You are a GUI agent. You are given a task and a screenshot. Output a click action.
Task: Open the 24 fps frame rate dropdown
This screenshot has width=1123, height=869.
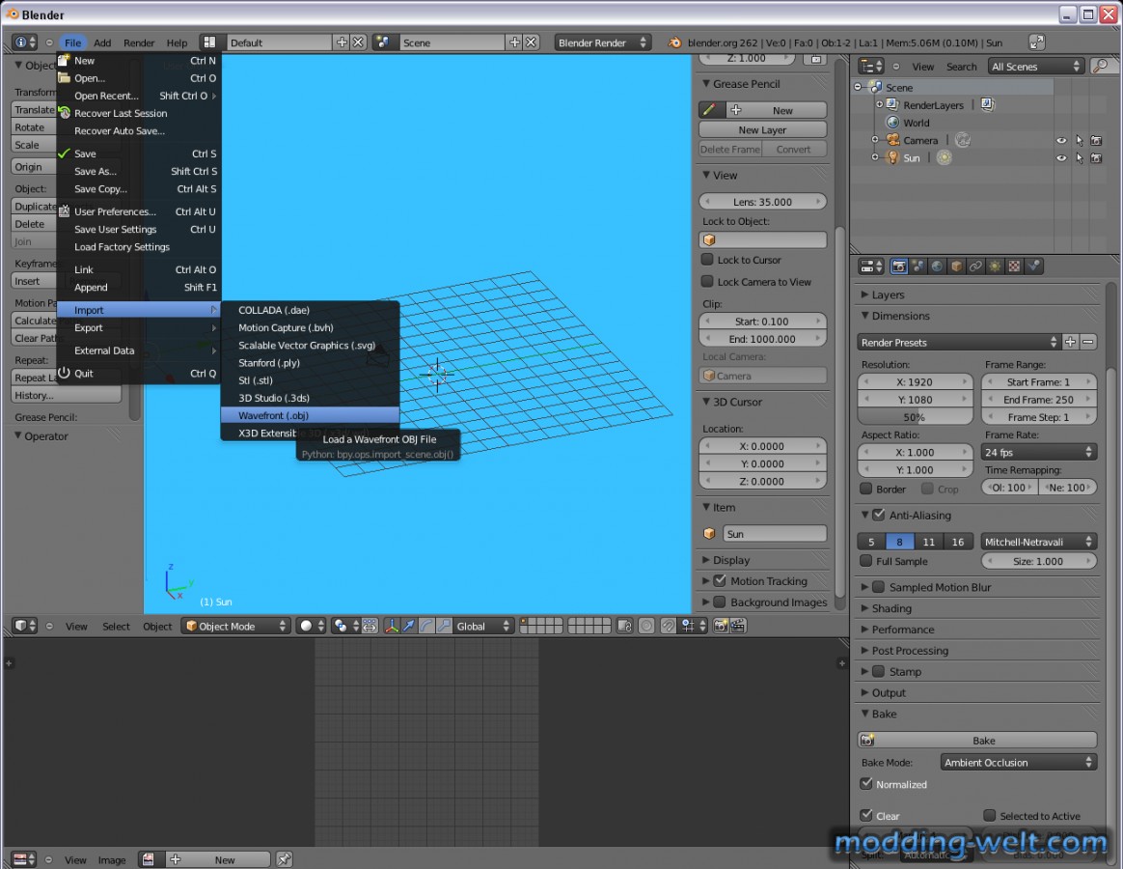click(x=1038, y=453)
